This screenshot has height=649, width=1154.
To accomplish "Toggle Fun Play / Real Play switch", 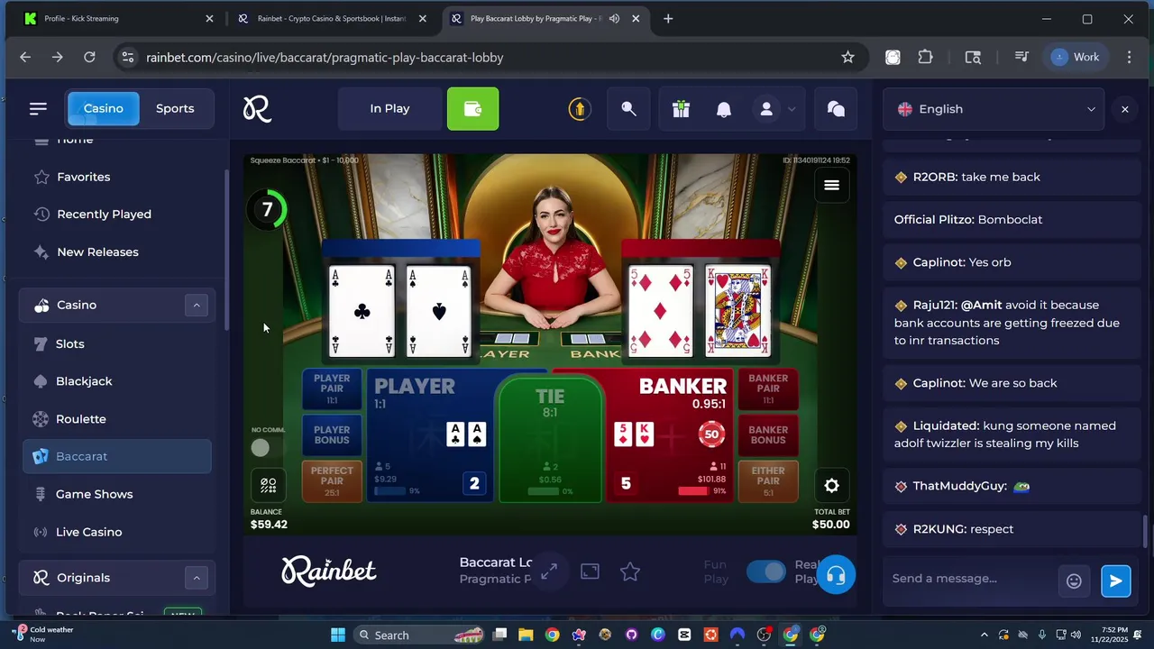I will click(766, 572).
